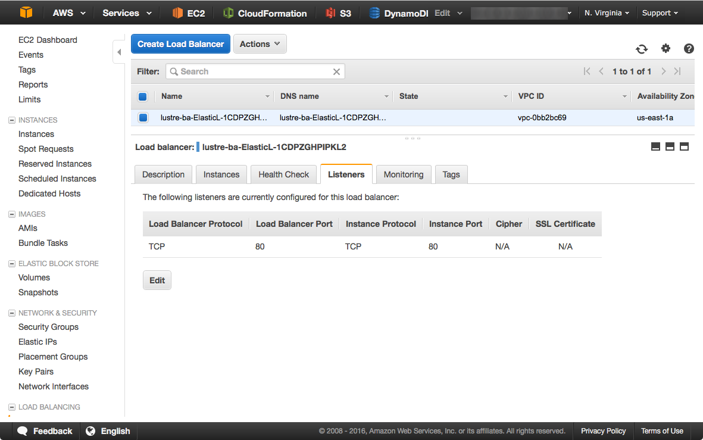Viewport: 703px width, 440px height.
Task: Switch to the Health Check tab
Action: (x=283, y=174)
